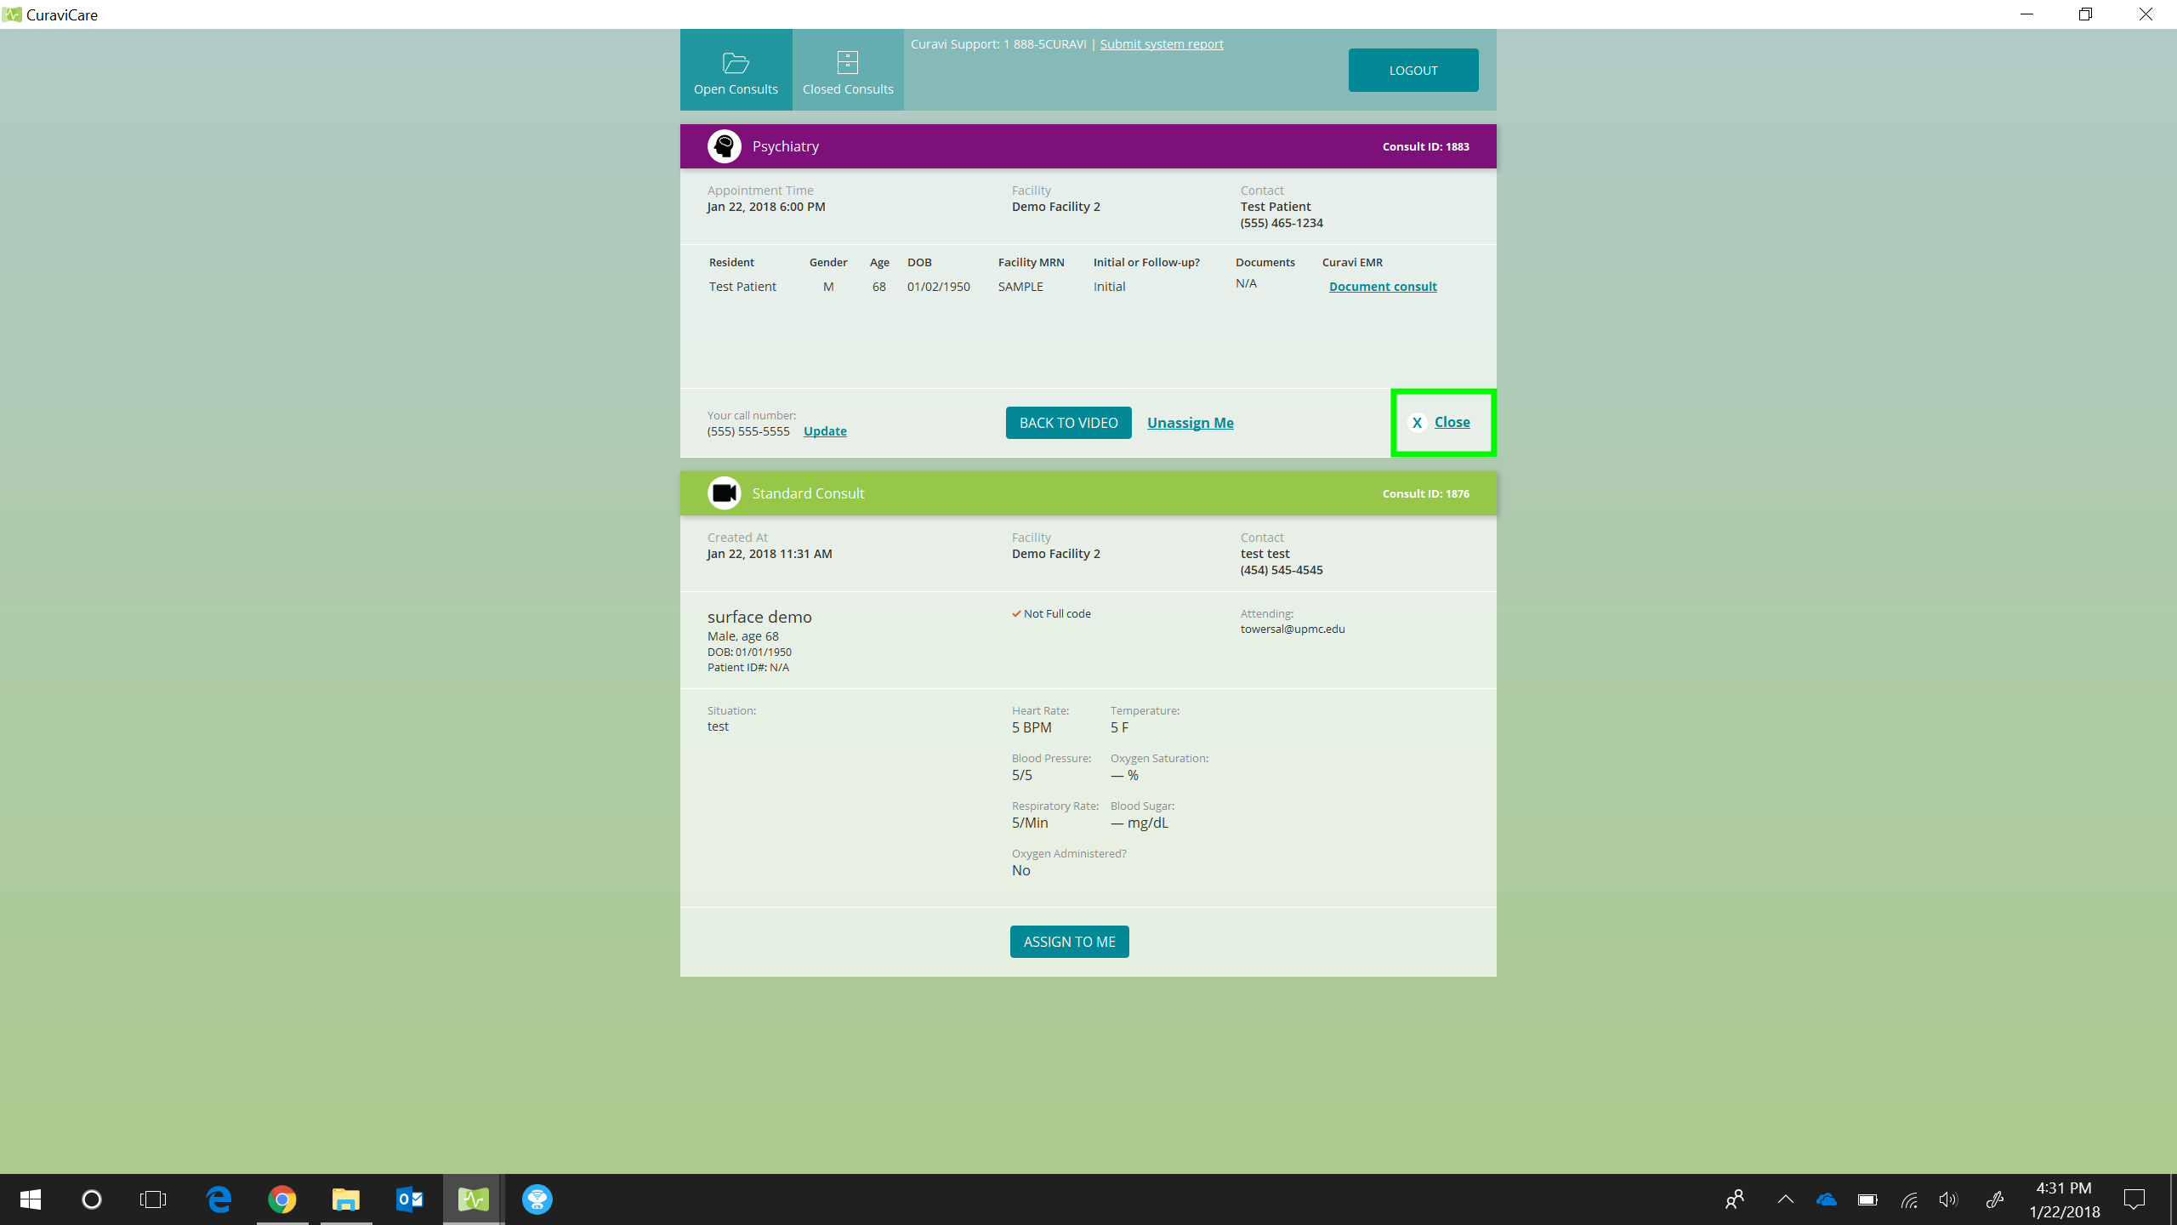
Task: Show hidden system tray icons
Action: click(1785, 1199)
